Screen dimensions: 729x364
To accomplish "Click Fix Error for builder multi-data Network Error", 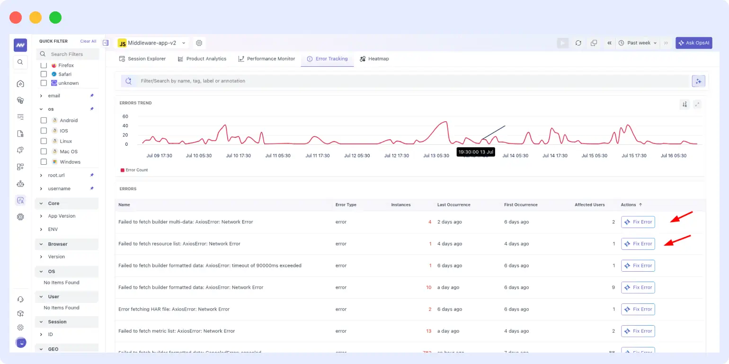I will 638,222.
